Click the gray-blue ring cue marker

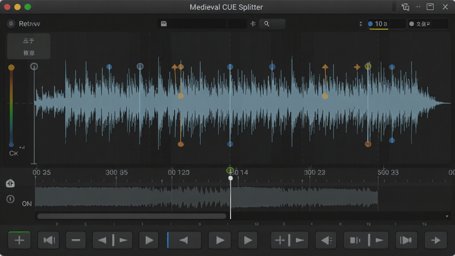pyautogui.click(x=140, y=67)
